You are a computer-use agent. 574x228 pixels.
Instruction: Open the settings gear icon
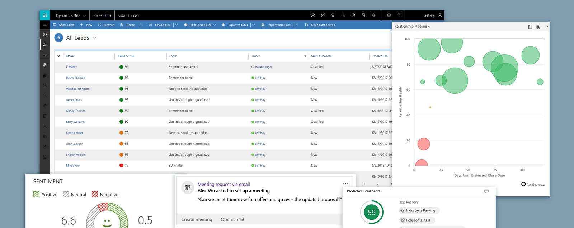point(389,15)
